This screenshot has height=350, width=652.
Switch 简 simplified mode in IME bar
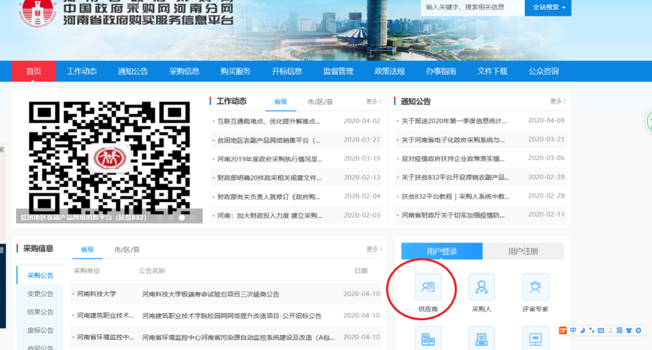[x=620, y=330]
